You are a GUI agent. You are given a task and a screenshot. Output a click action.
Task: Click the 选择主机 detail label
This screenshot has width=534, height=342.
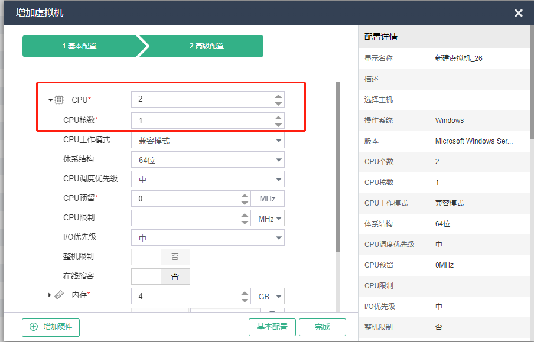pos(379,99)
